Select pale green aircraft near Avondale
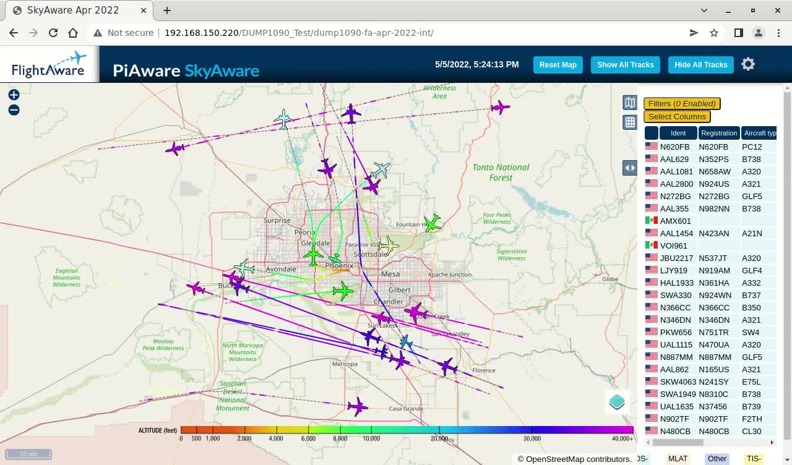 [x=244, y=268]
